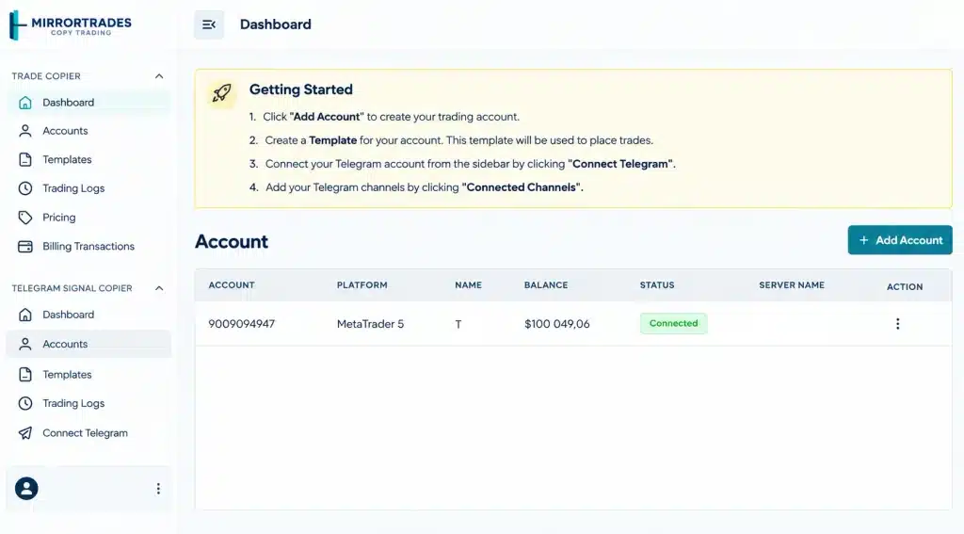Viewport: 964px width, 534px height.
Task: Open the three-dot menu next to the user avatar
Action: [x=158, y=489]
